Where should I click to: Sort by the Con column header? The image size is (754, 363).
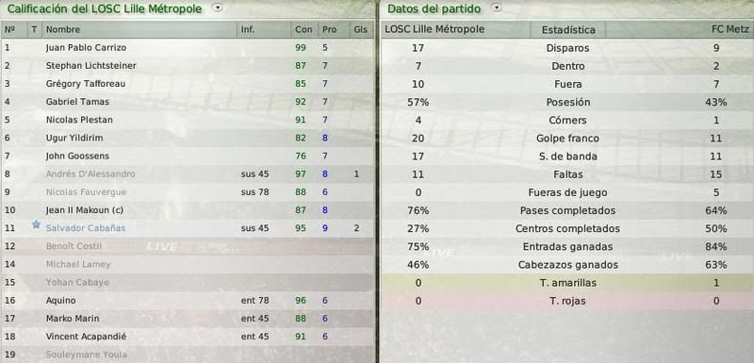(x=303, y=30)
